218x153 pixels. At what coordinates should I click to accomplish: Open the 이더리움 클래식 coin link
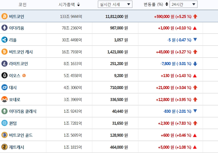(x=23, y=111)
